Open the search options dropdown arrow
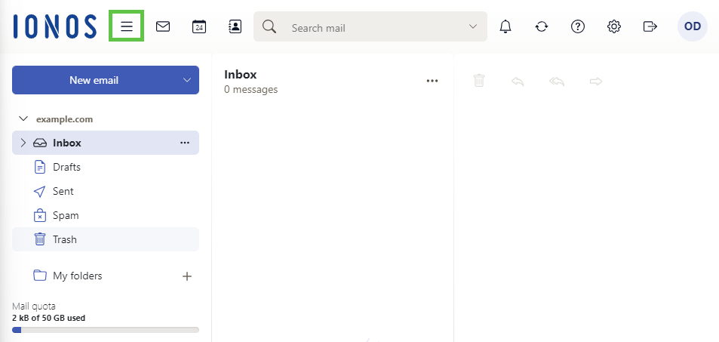This screenshot has height=342, width=719. (473, 26)
